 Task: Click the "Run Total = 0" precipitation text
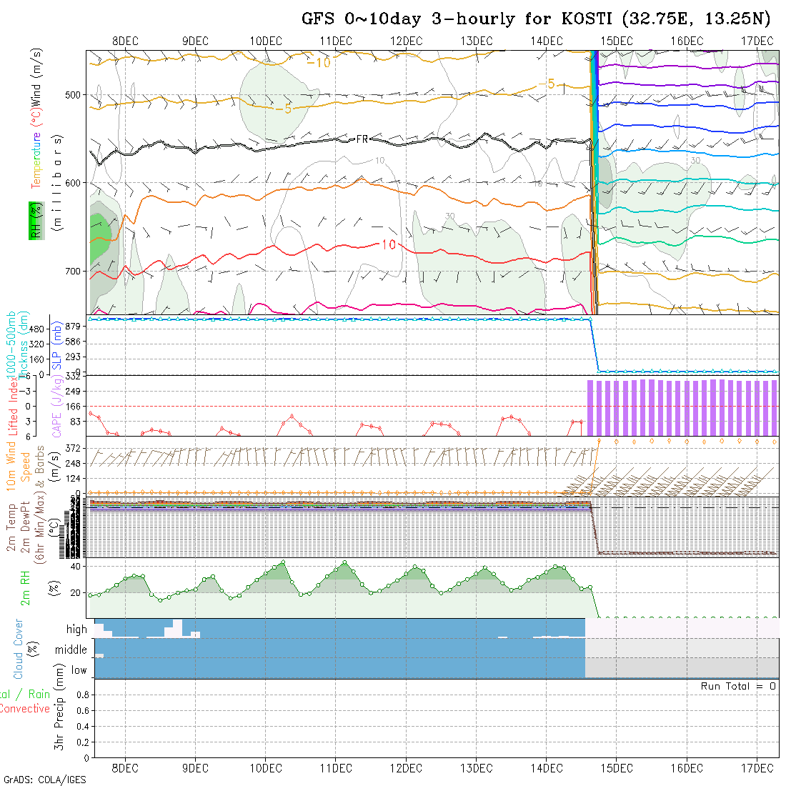pos(738,686)
